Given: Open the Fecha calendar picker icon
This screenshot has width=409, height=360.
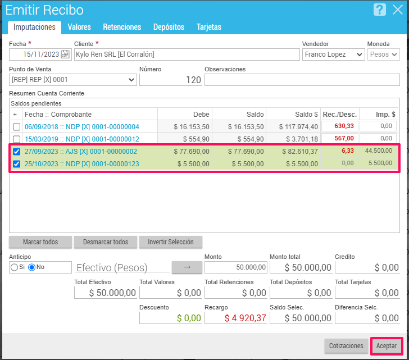Looking at the screenshot, I should [x=65, y=54].
